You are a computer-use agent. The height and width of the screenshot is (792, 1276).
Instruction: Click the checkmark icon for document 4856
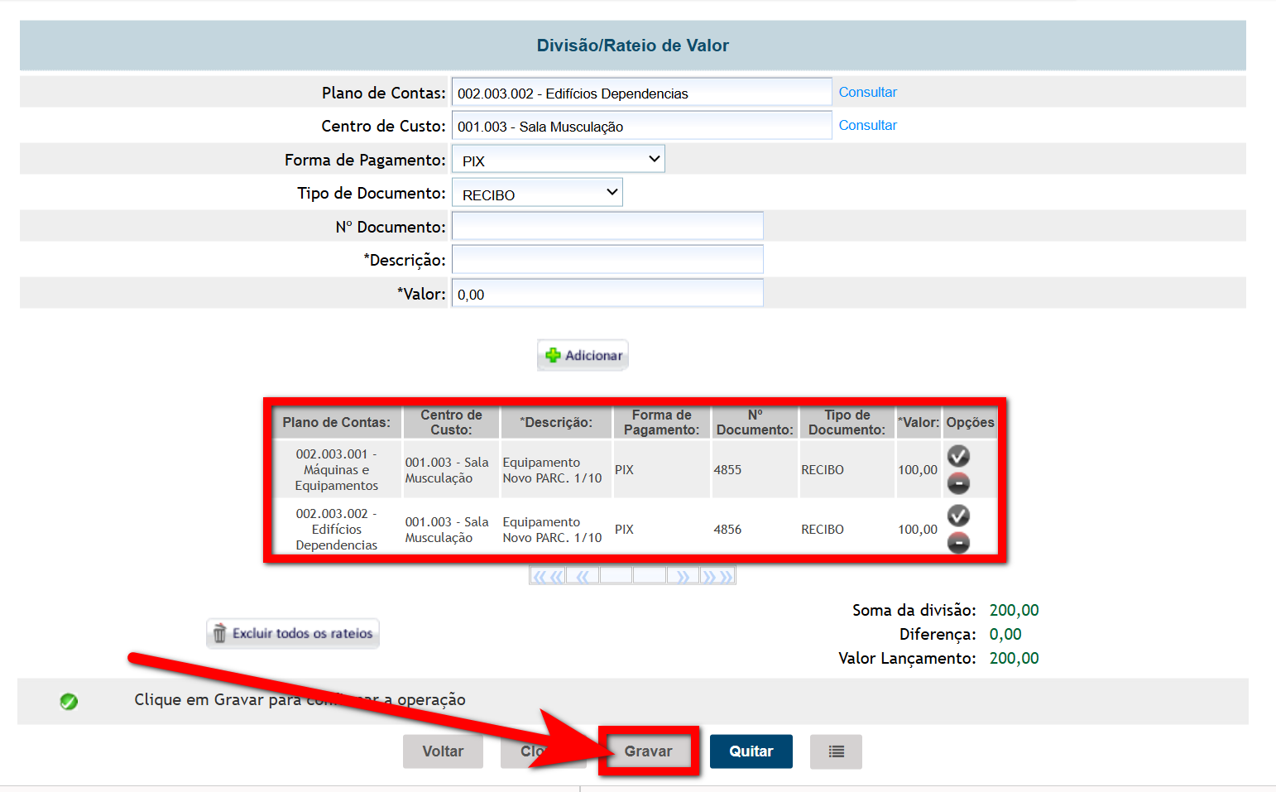point(958,516)
